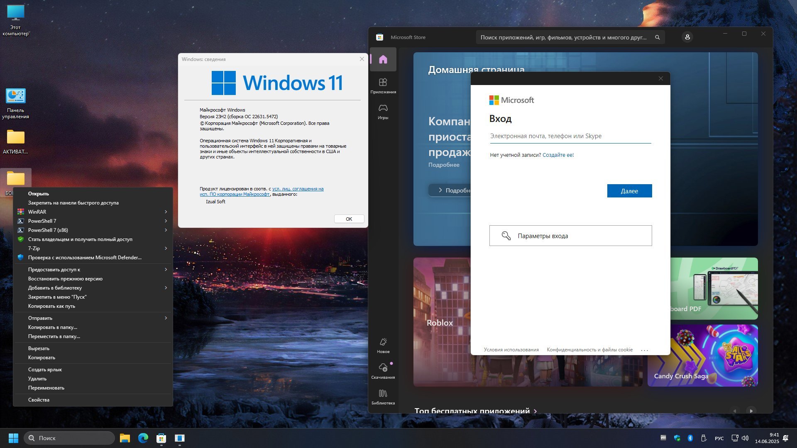
Task: Click the email, phone or Skype field
Action: click(570, 136)
